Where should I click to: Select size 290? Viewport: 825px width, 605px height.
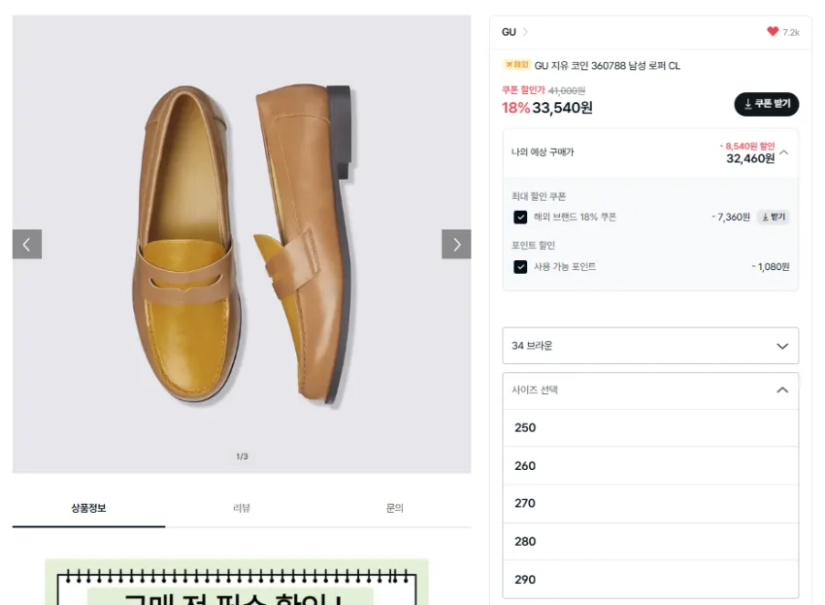(650, 579)
